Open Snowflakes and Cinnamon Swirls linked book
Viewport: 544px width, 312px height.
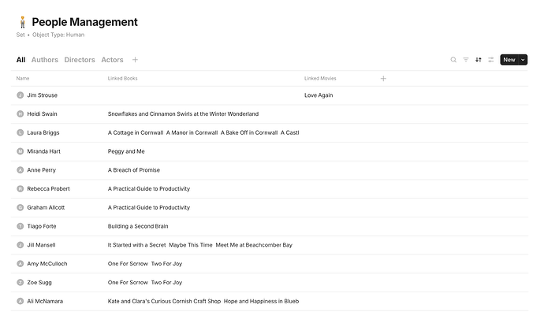[183, 113]
